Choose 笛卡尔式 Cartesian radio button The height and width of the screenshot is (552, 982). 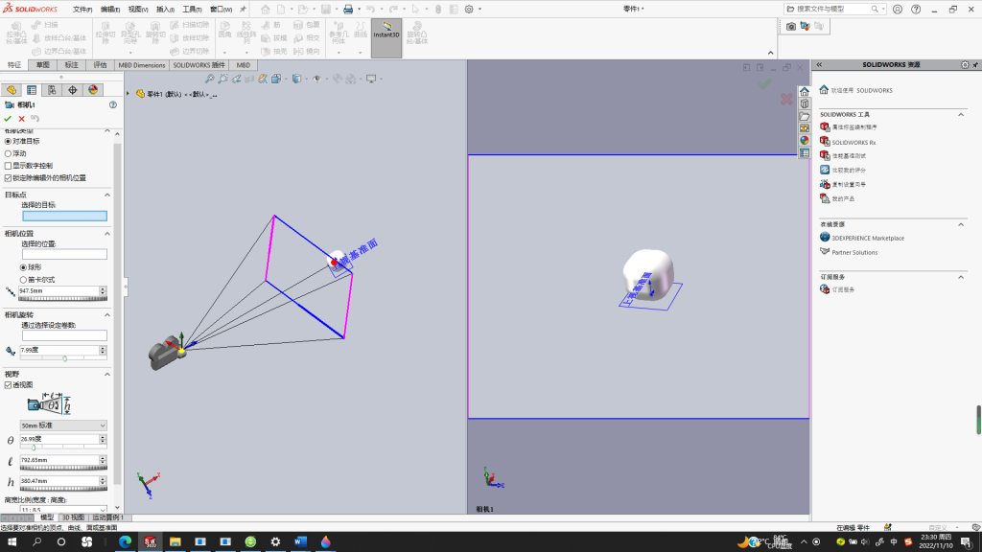(23, 280)
